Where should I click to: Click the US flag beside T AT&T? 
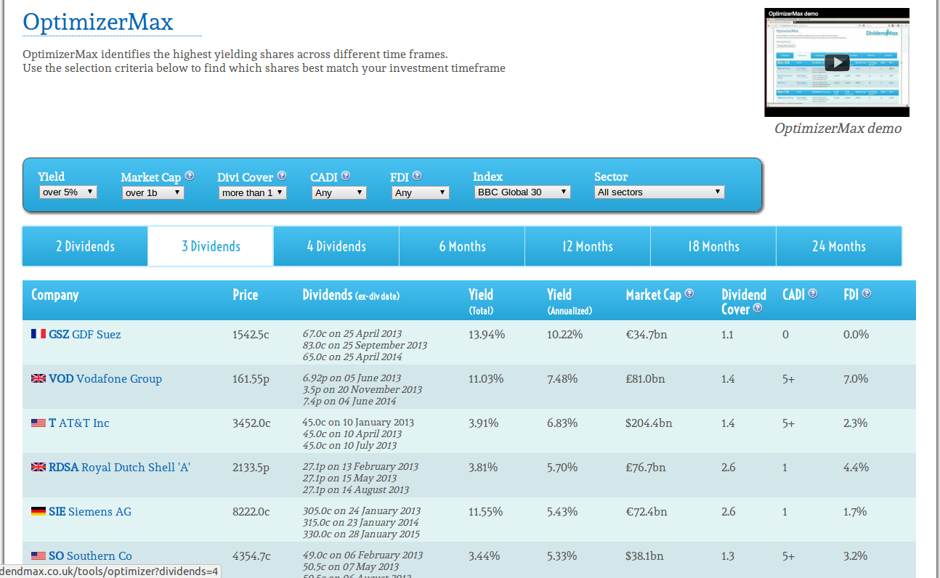[39, 423]
